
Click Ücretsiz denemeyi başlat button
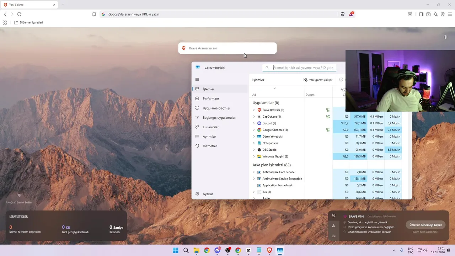pyautogui.click(x=425, y=225)
